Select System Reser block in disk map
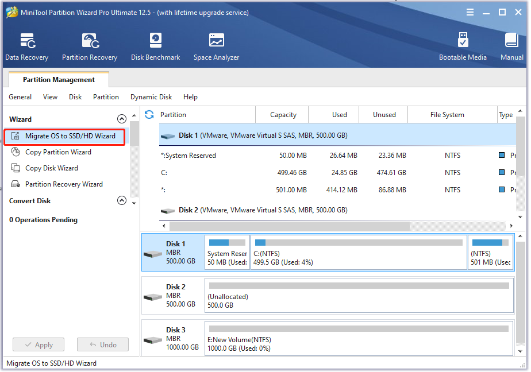Viewport: 531px width, 372px height. click(227, 253)
